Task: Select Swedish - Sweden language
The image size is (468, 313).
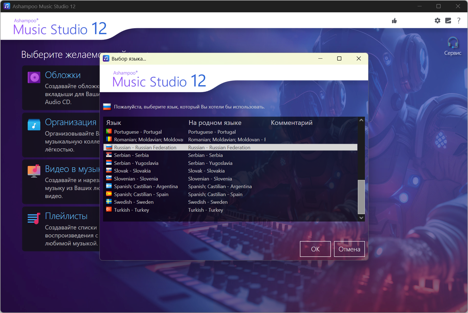Action: pos(134,202)
